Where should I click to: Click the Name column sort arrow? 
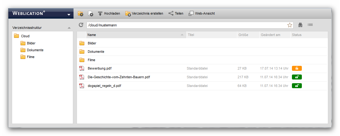tap(182, 35)
